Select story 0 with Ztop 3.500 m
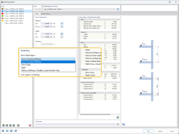Viewport: 179px width, 134px height. click(17, 23)
